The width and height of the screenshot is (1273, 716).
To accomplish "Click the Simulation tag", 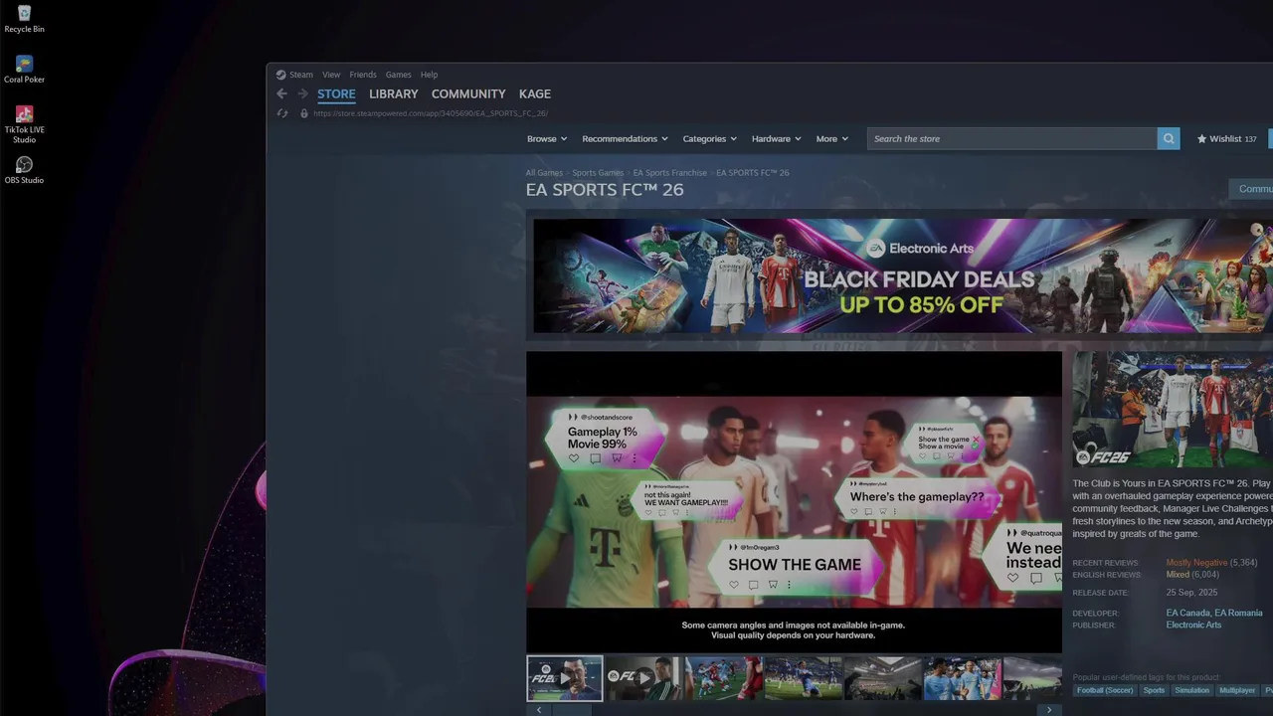I will point(1191,690).
